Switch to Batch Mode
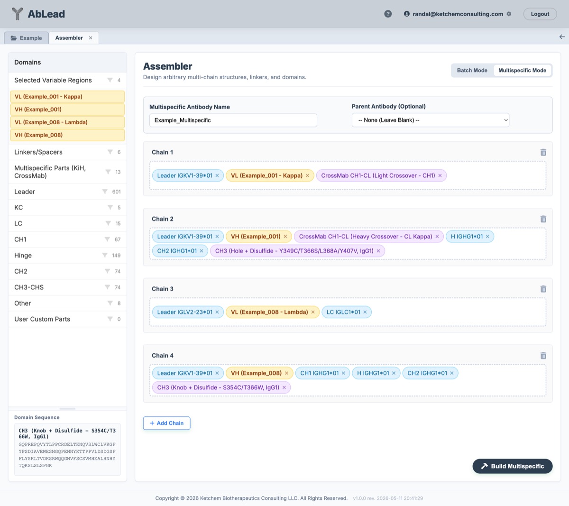 pos(472,70)
